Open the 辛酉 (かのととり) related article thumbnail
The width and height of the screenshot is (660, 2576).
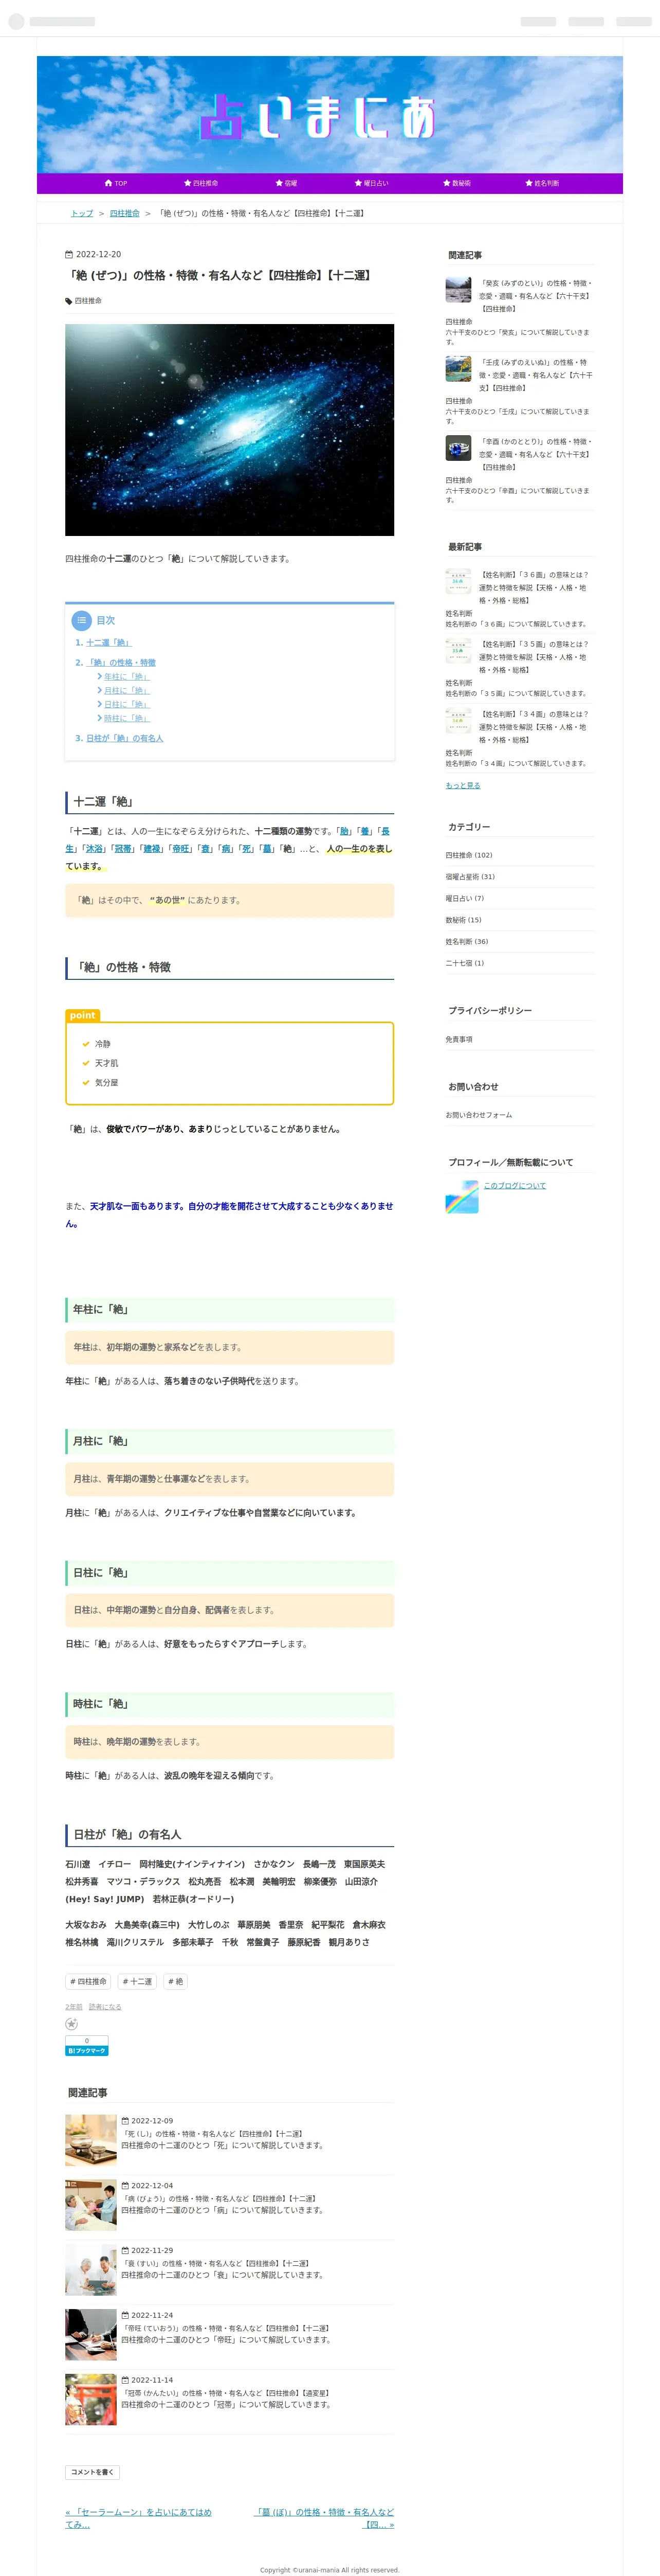(458, 448)
